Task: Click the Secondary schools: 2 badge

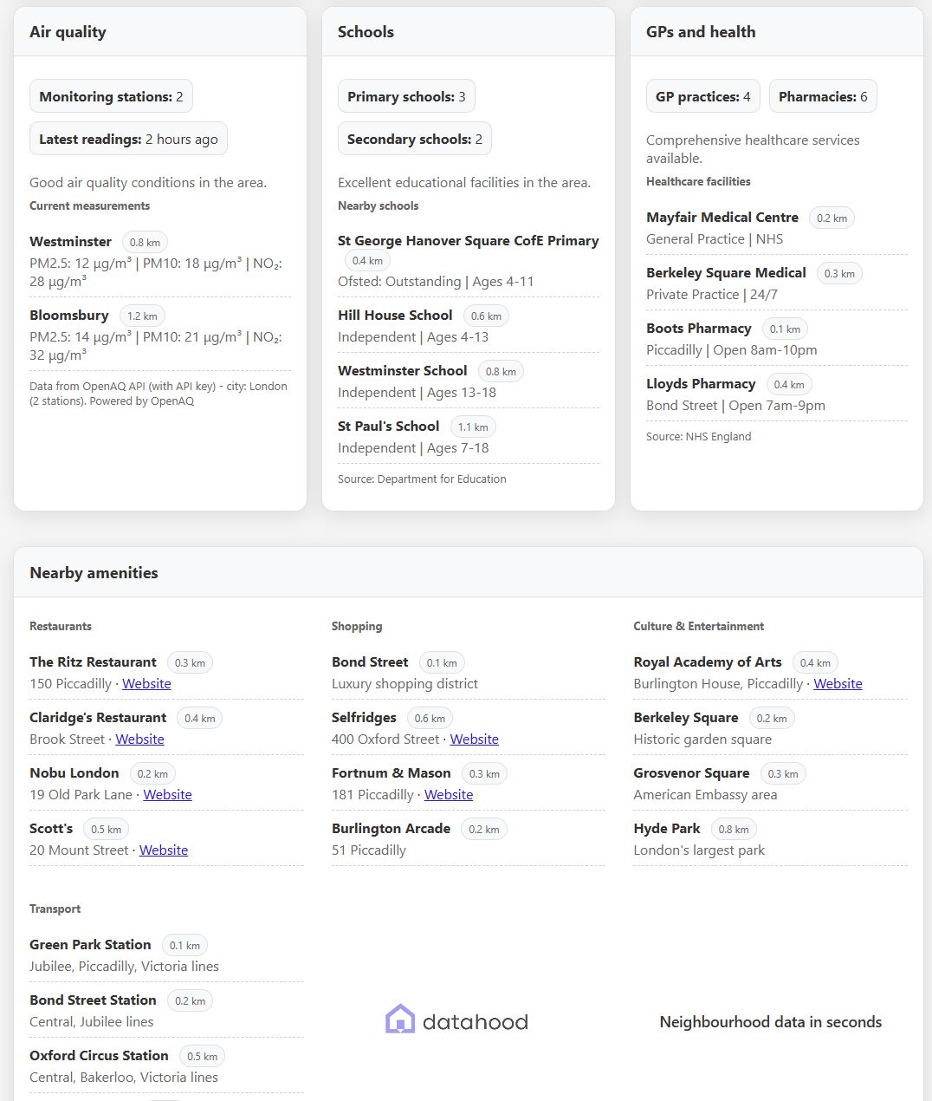Action: coord(415,138)
